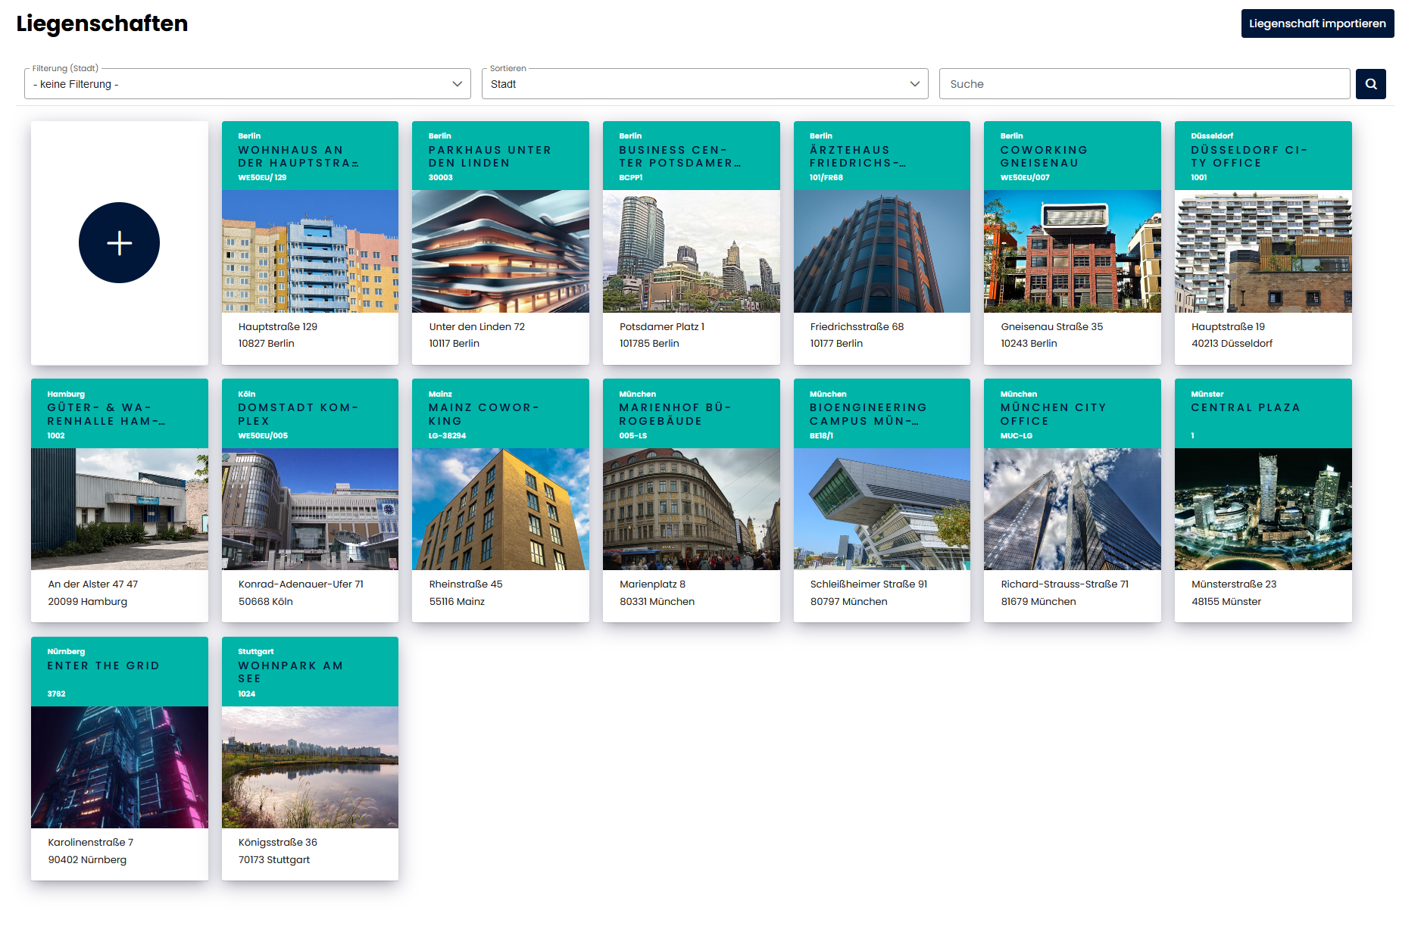Click 'Liegenschaft importieren' button
The width and height of the screenshot is (1421, 929).
click(x=1316, y=23)
